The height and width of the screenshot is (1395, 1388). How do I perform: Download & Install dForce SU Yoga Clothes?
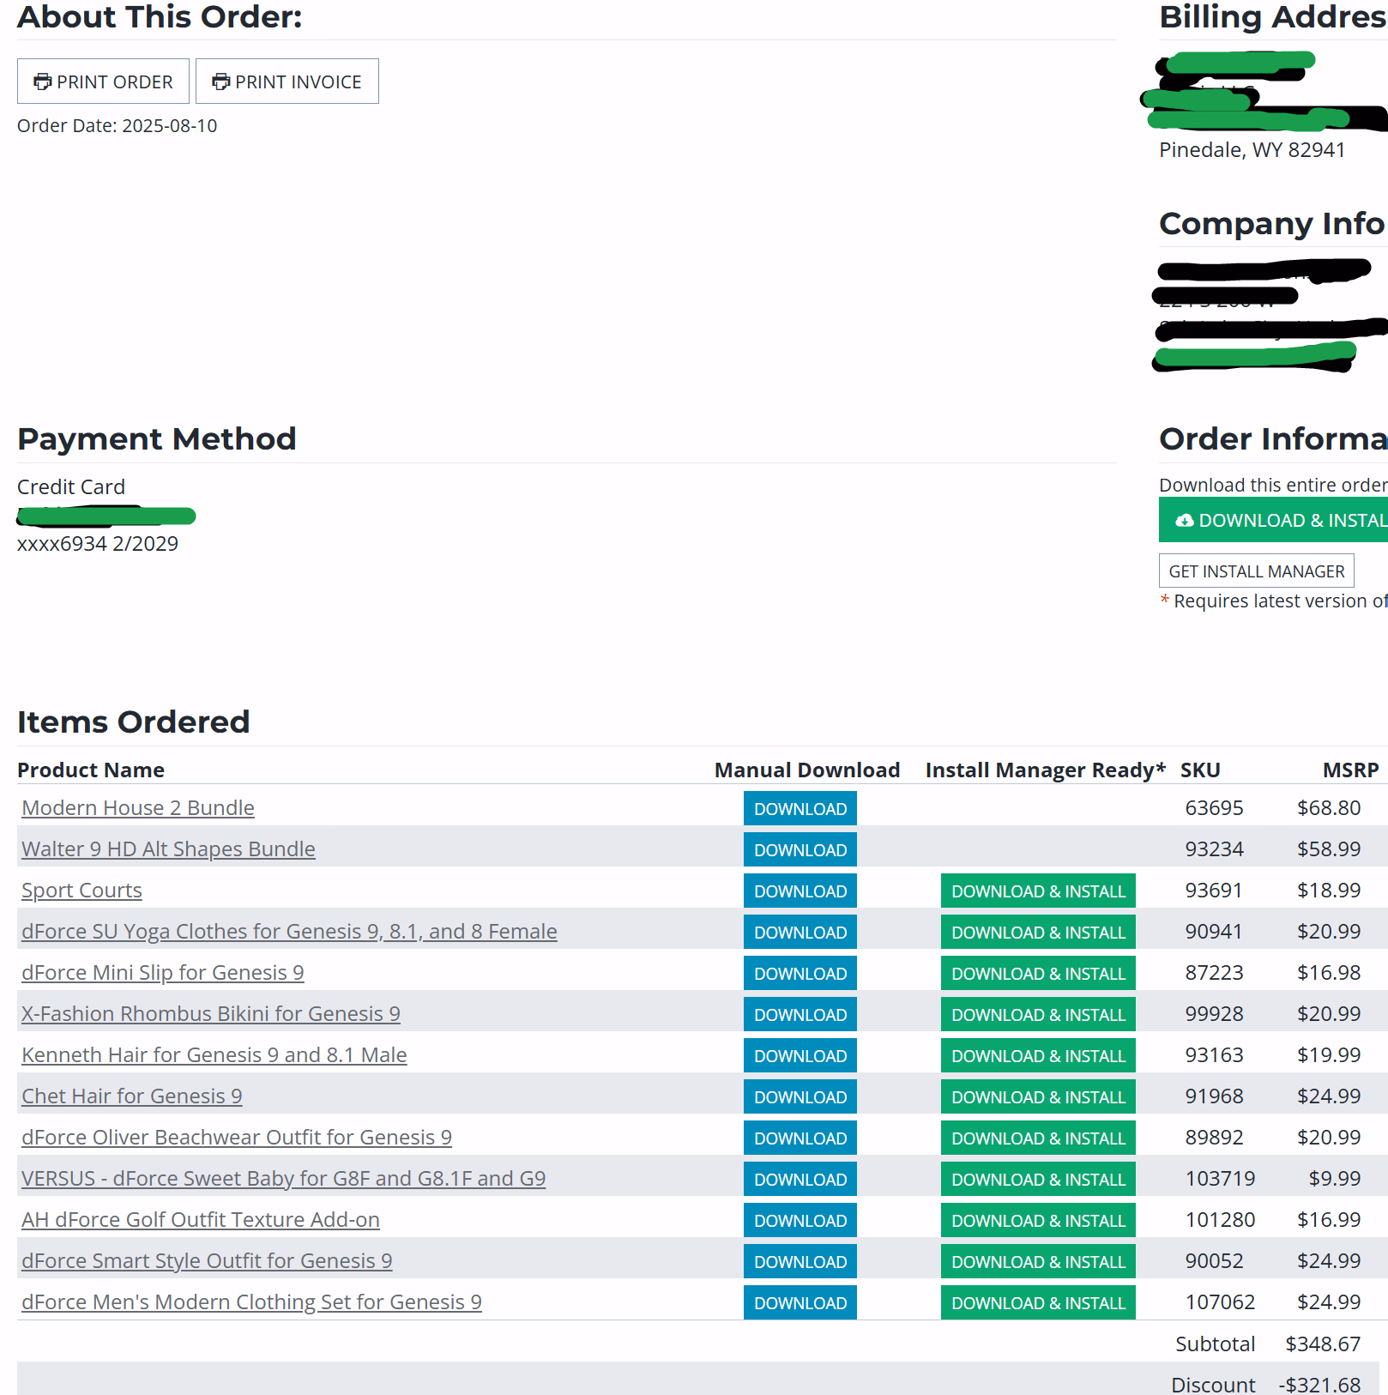[x=1038, y=932]
